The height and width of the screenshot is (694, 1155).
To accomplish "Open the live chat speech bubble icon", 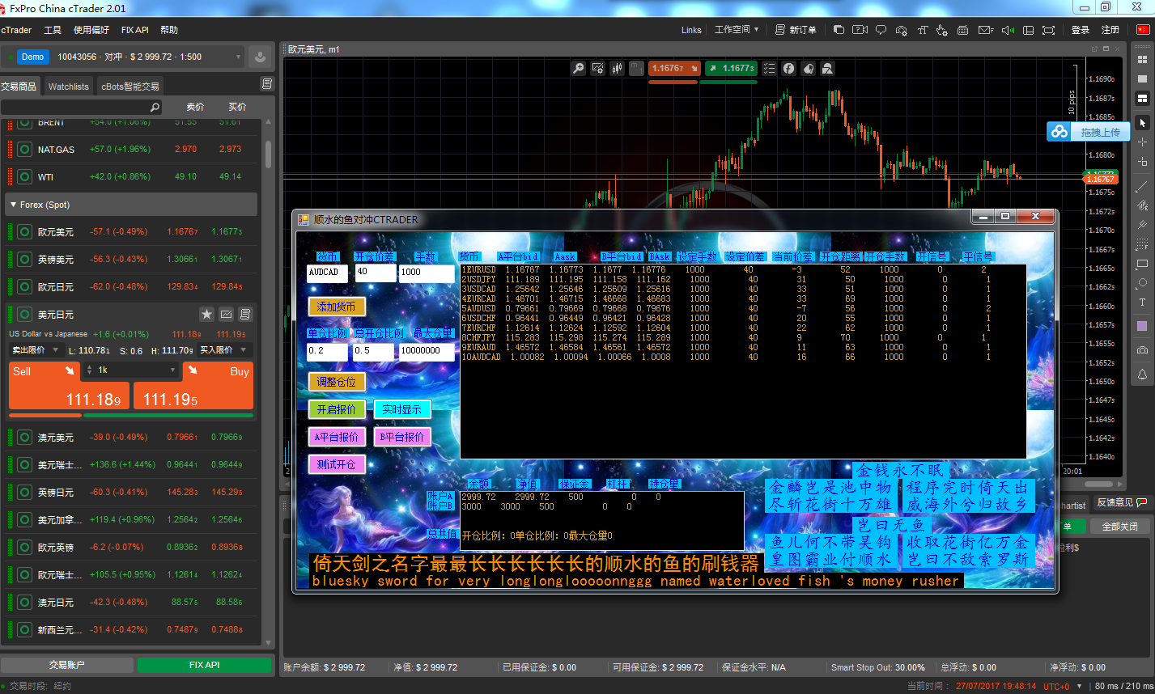I will tap(881, 30).
